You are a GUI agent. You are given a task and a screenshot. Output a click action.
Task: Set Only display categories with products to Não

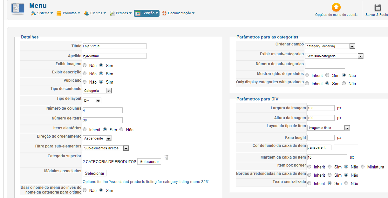coord(344,84)
